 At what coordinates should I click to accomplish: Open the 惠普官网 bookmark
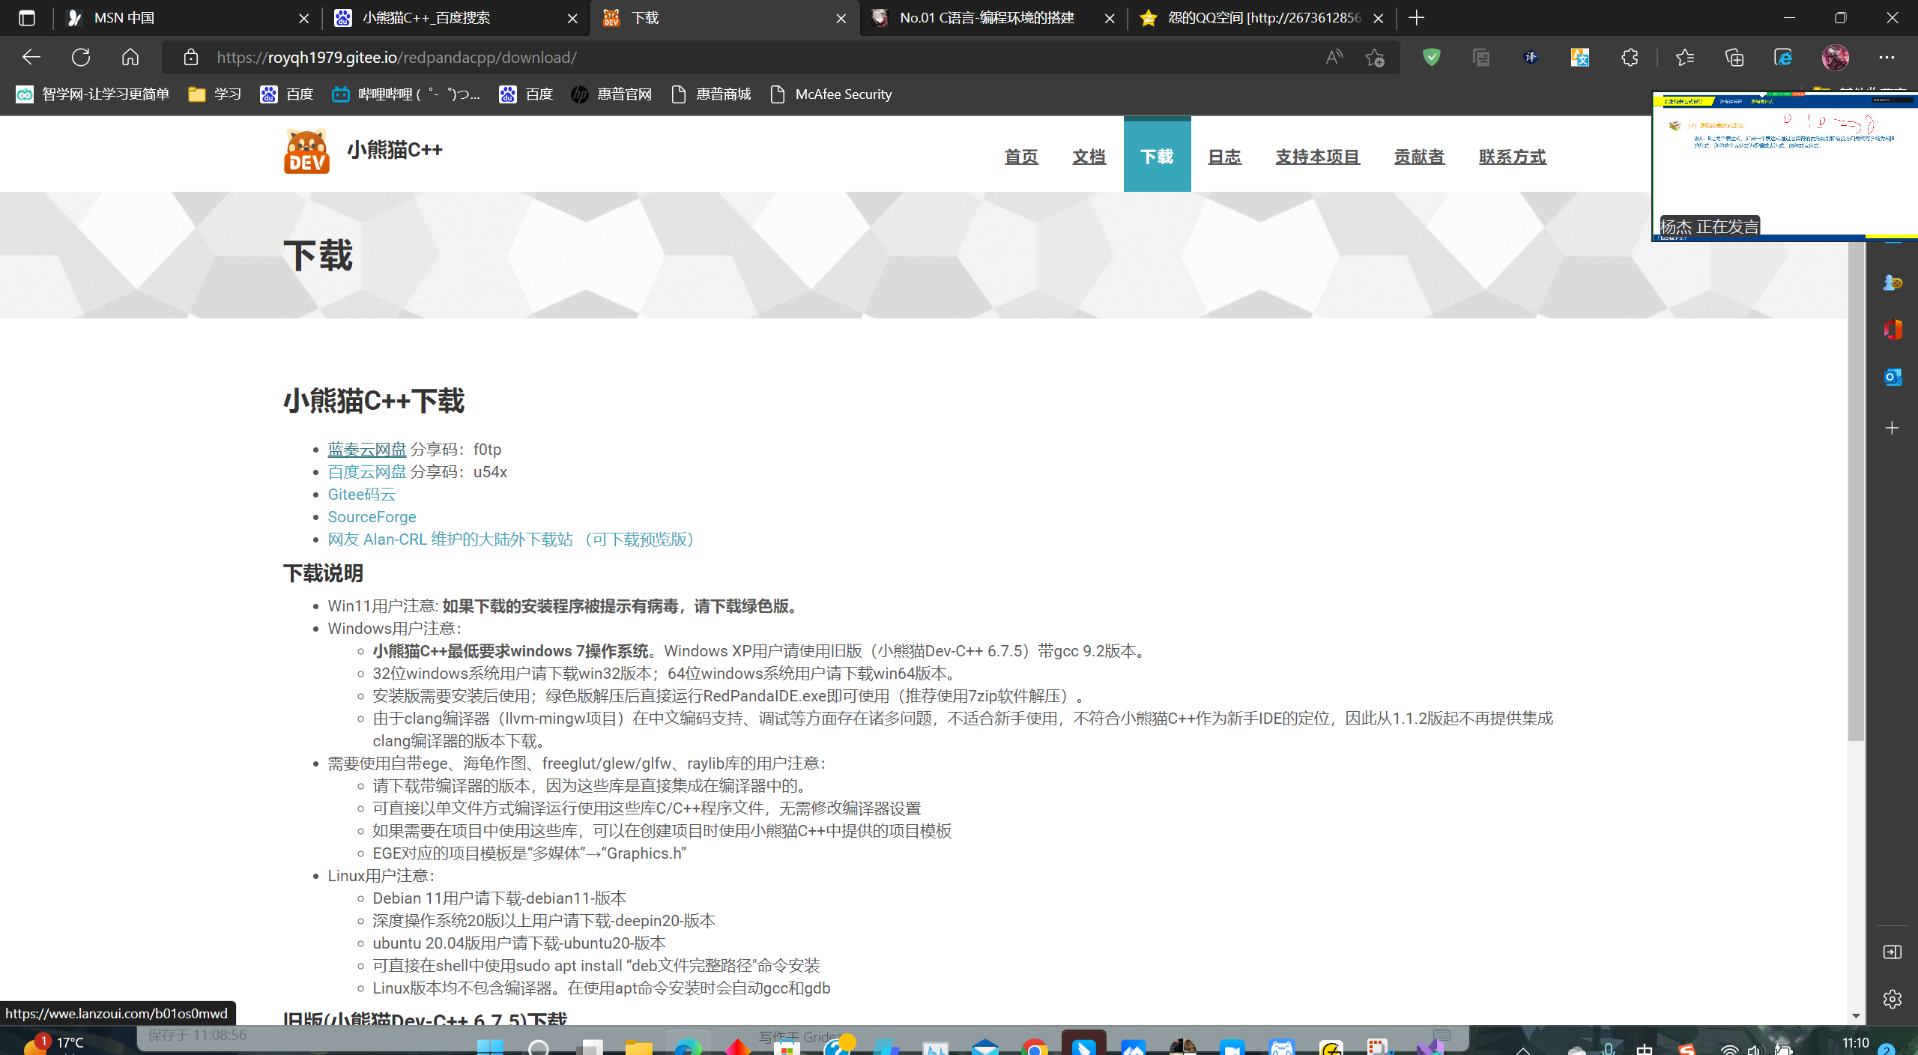tap(611, 94)
